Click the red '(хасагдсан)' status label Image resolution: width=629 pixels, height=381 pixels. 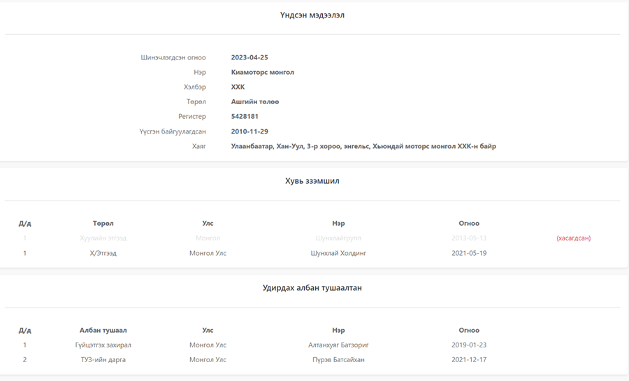(x=574, y=238)
